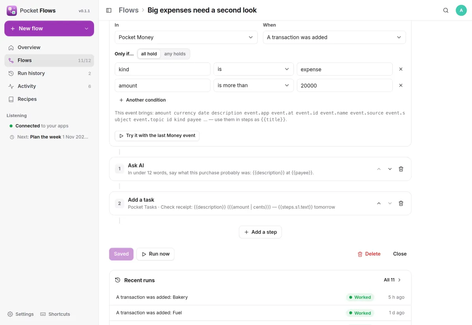Delete the Ask AI step
Viewport: 472px width, 325px height.
coord(401,169)
